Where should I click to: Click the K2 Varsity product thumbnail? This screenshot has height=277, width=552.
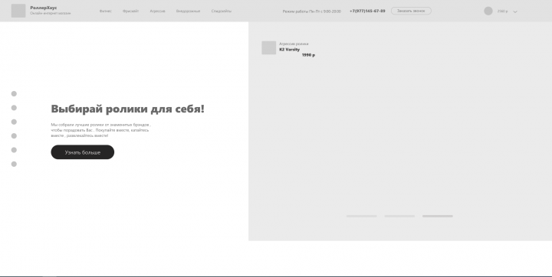click(268, 47)
